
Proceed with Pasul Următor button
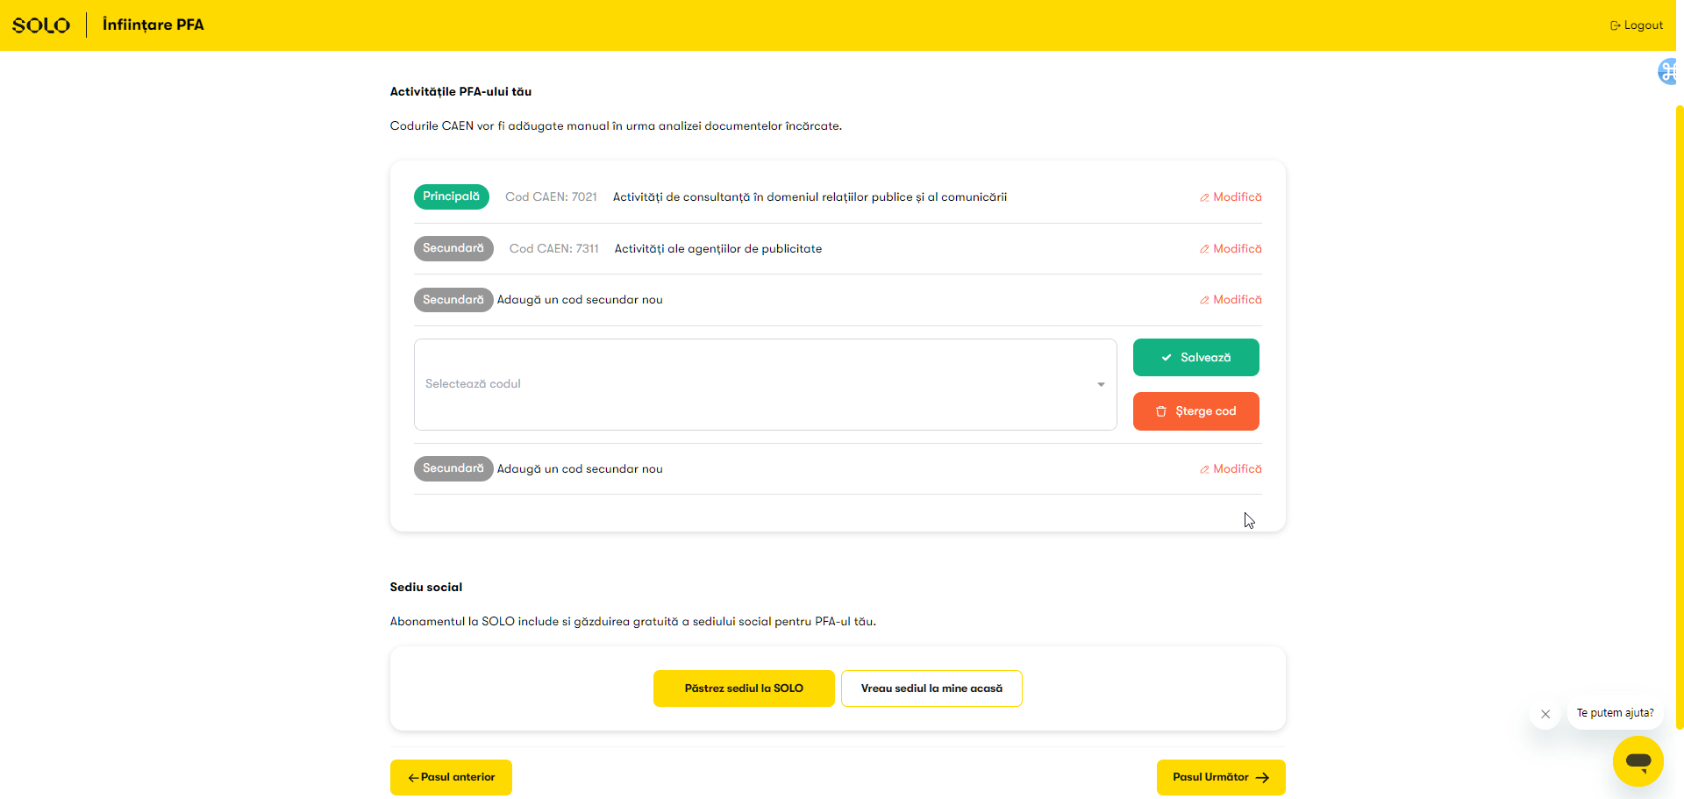point(1220,777)
